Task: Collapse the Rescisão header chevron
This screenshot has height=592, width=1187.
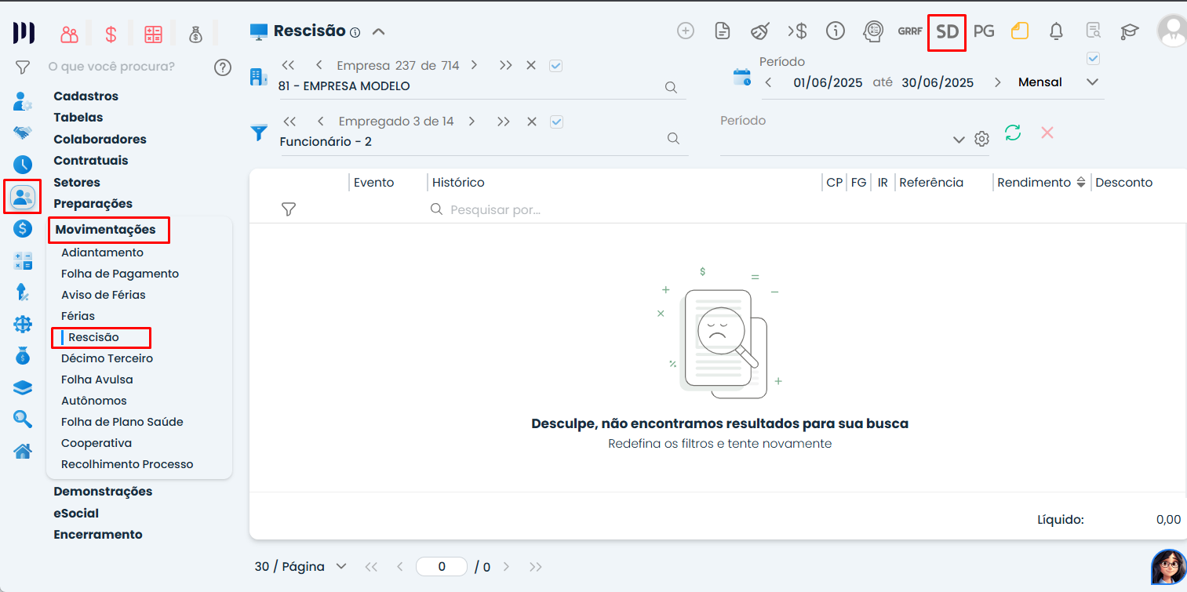Action: click(x=379, y=32)
